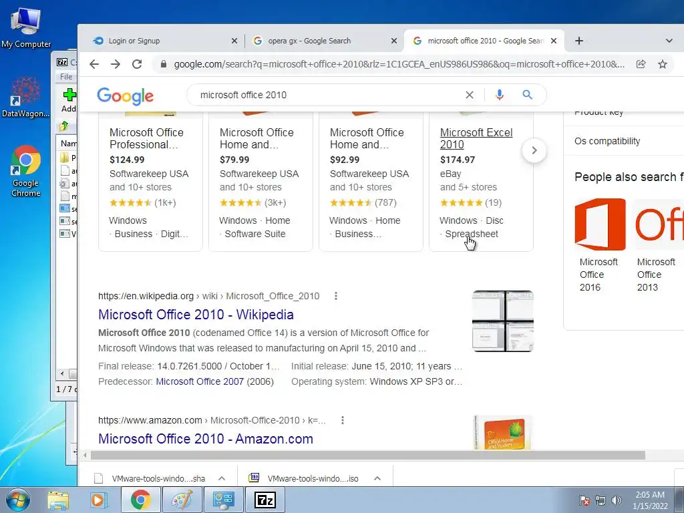This screenshot has width=684, height=513.
Task: Click the horizontal page scrollbar
Action: (367, 456)
